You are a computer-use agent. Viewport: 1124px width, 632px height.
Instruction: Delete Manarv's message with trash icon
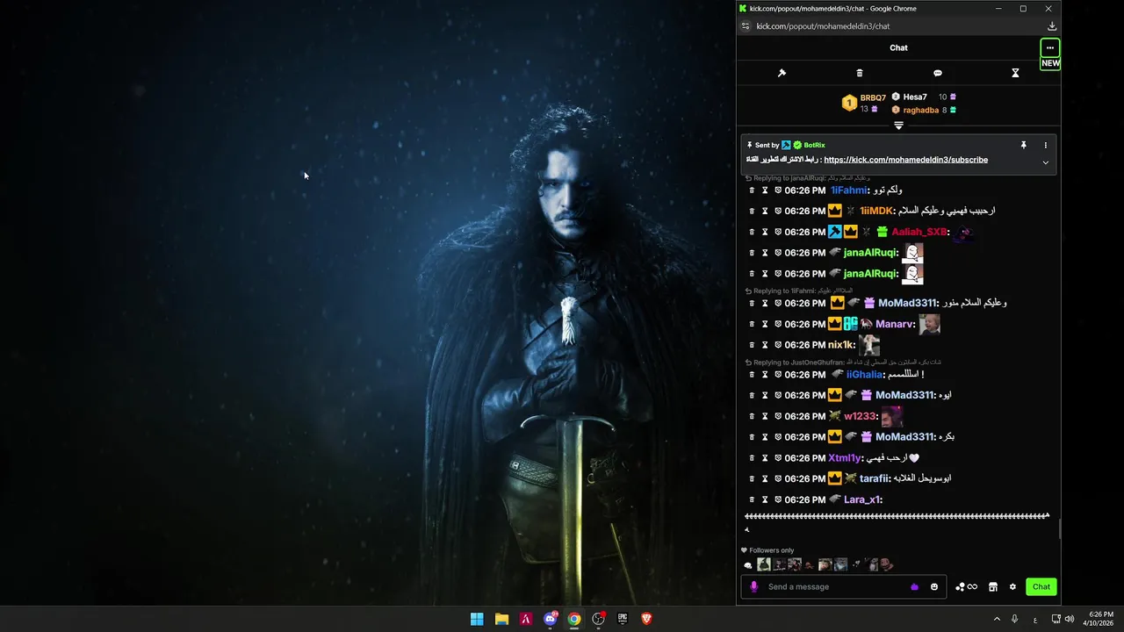coord(752,325)
